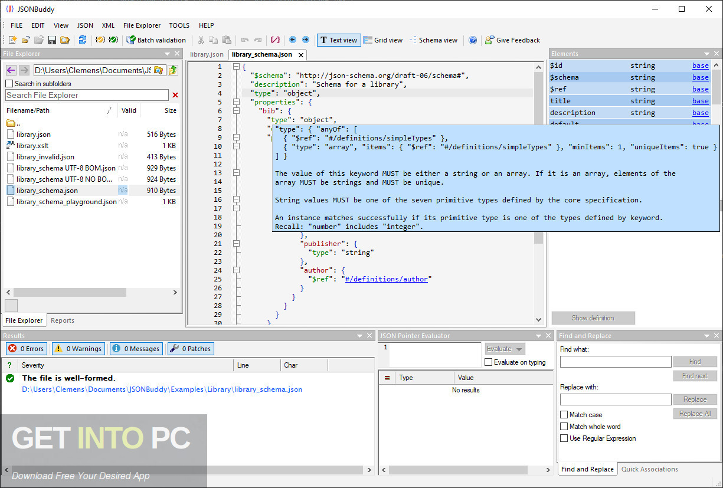Click the blue navigate forward arrow icon

click(x=305, y=40)
